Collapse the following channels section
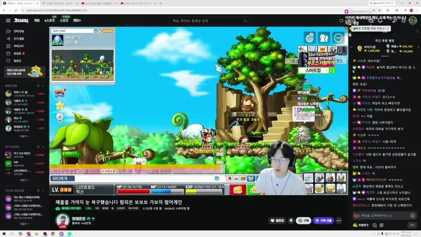The width and height of the screenshot is (421, 237). tap(43, 86)
